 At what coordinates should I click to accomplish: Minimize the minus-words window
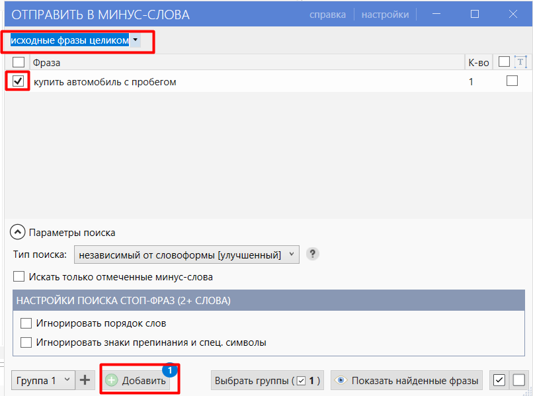click(x=436, y=14)
